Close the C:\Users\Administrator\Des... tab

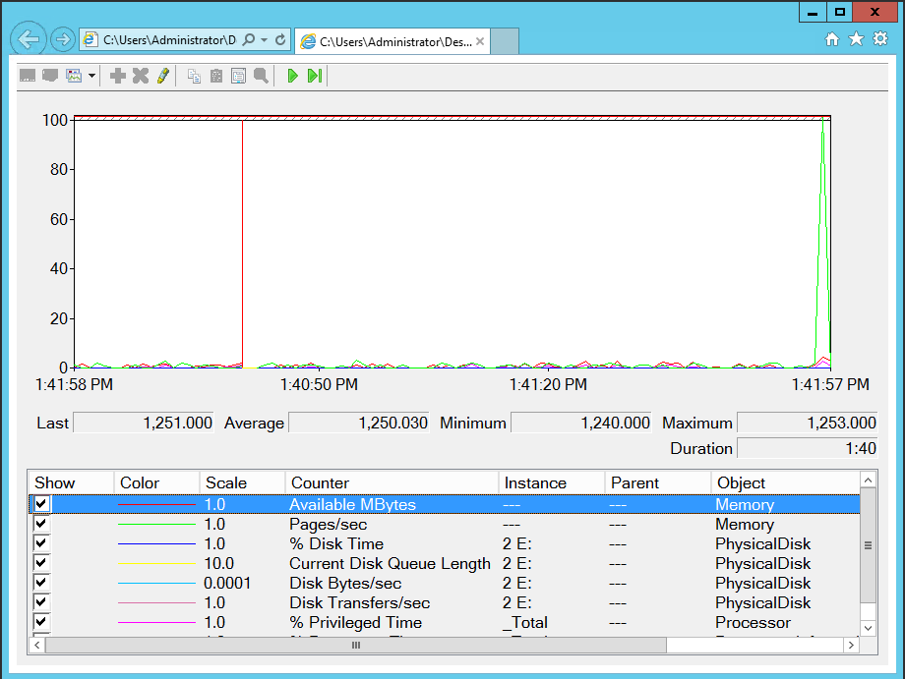pyautogui.click(x=480, y=41)
